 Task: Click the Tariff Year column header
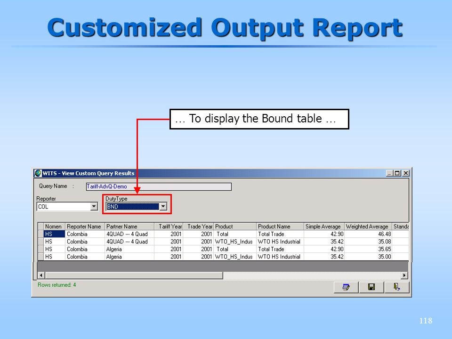169,226
